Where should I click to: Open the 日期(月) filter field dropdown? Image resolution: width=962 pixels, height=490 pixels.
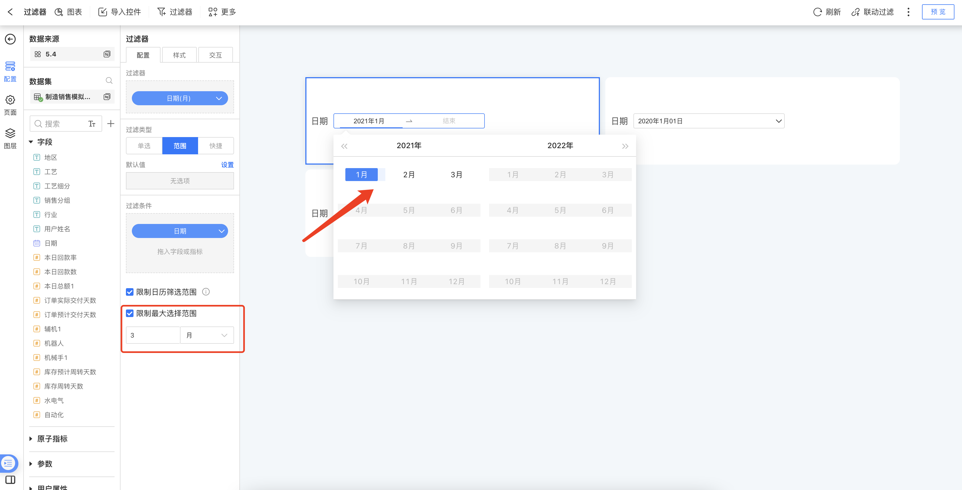tap(219, 98)
